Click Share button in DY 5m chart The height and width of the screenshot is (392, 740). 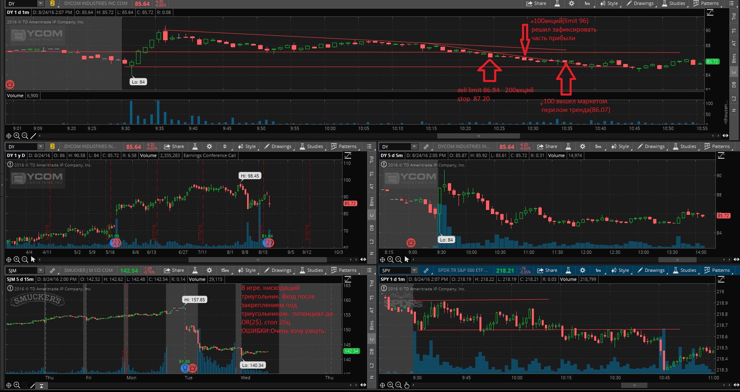tap(547, 146)
